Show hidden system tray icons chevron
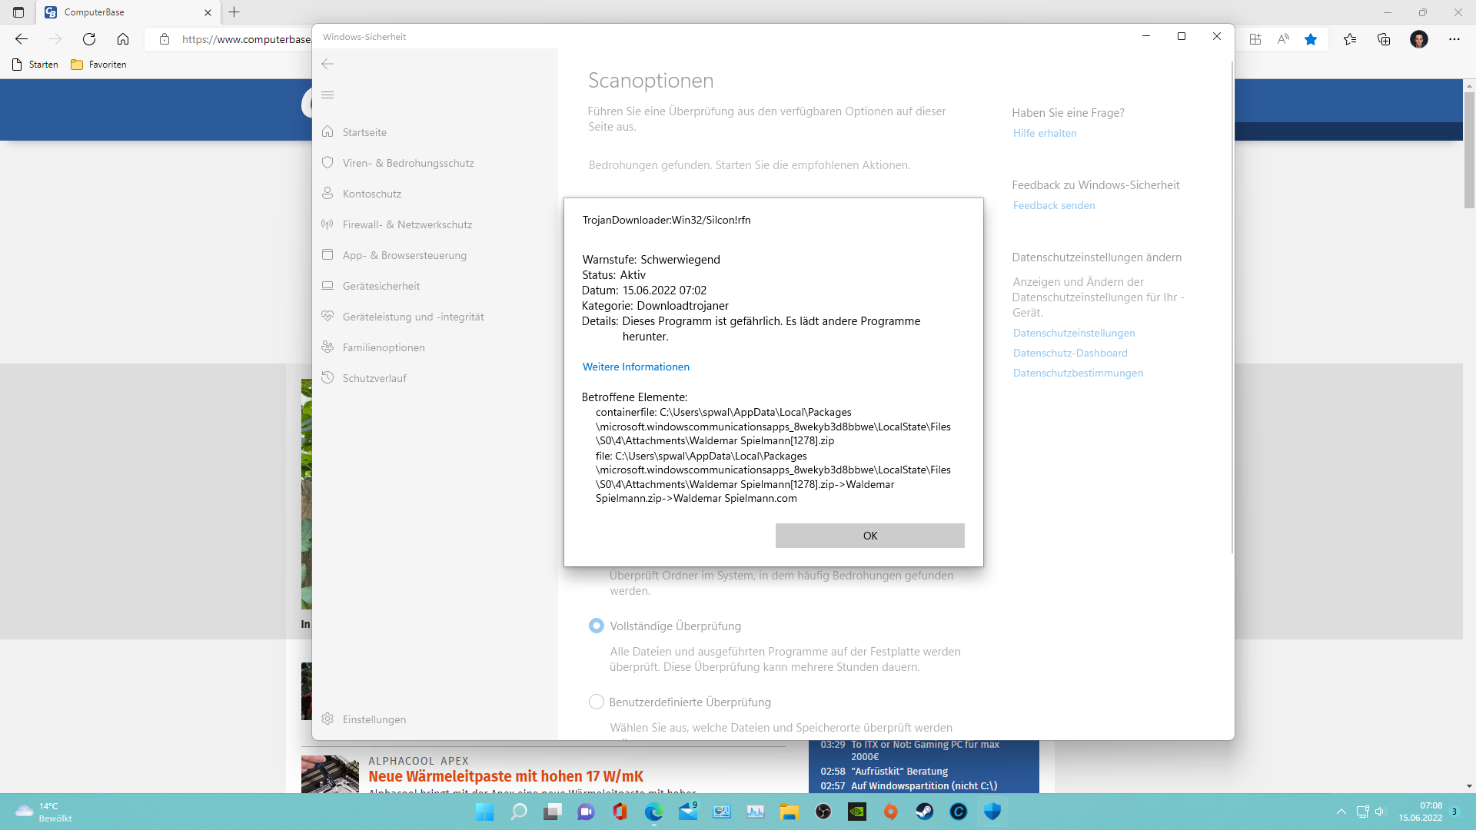Image resolution: width=1476 pixels, height=830 pixels. [1341, 812]
